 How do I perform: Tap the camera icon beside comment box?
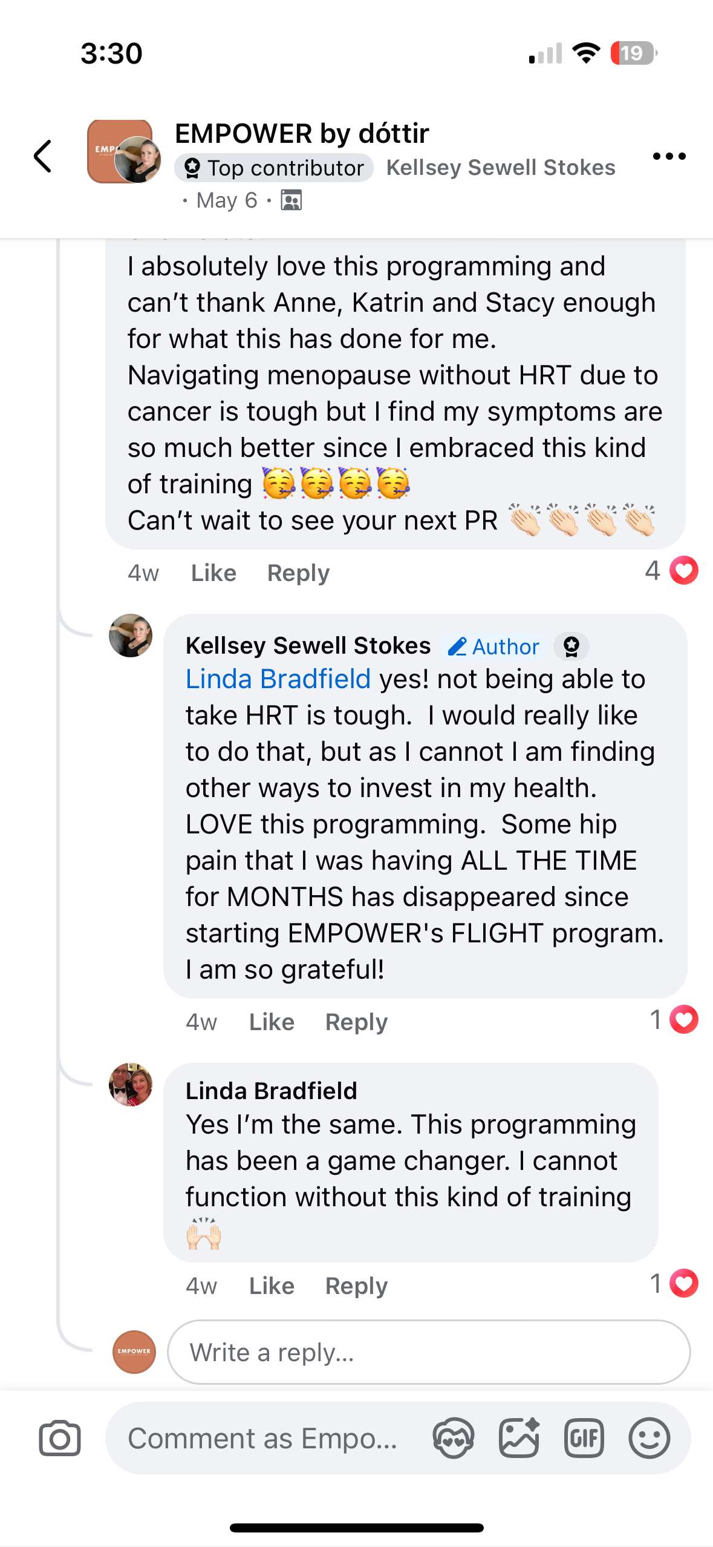pyautogui.click(x=60, y=1438)
